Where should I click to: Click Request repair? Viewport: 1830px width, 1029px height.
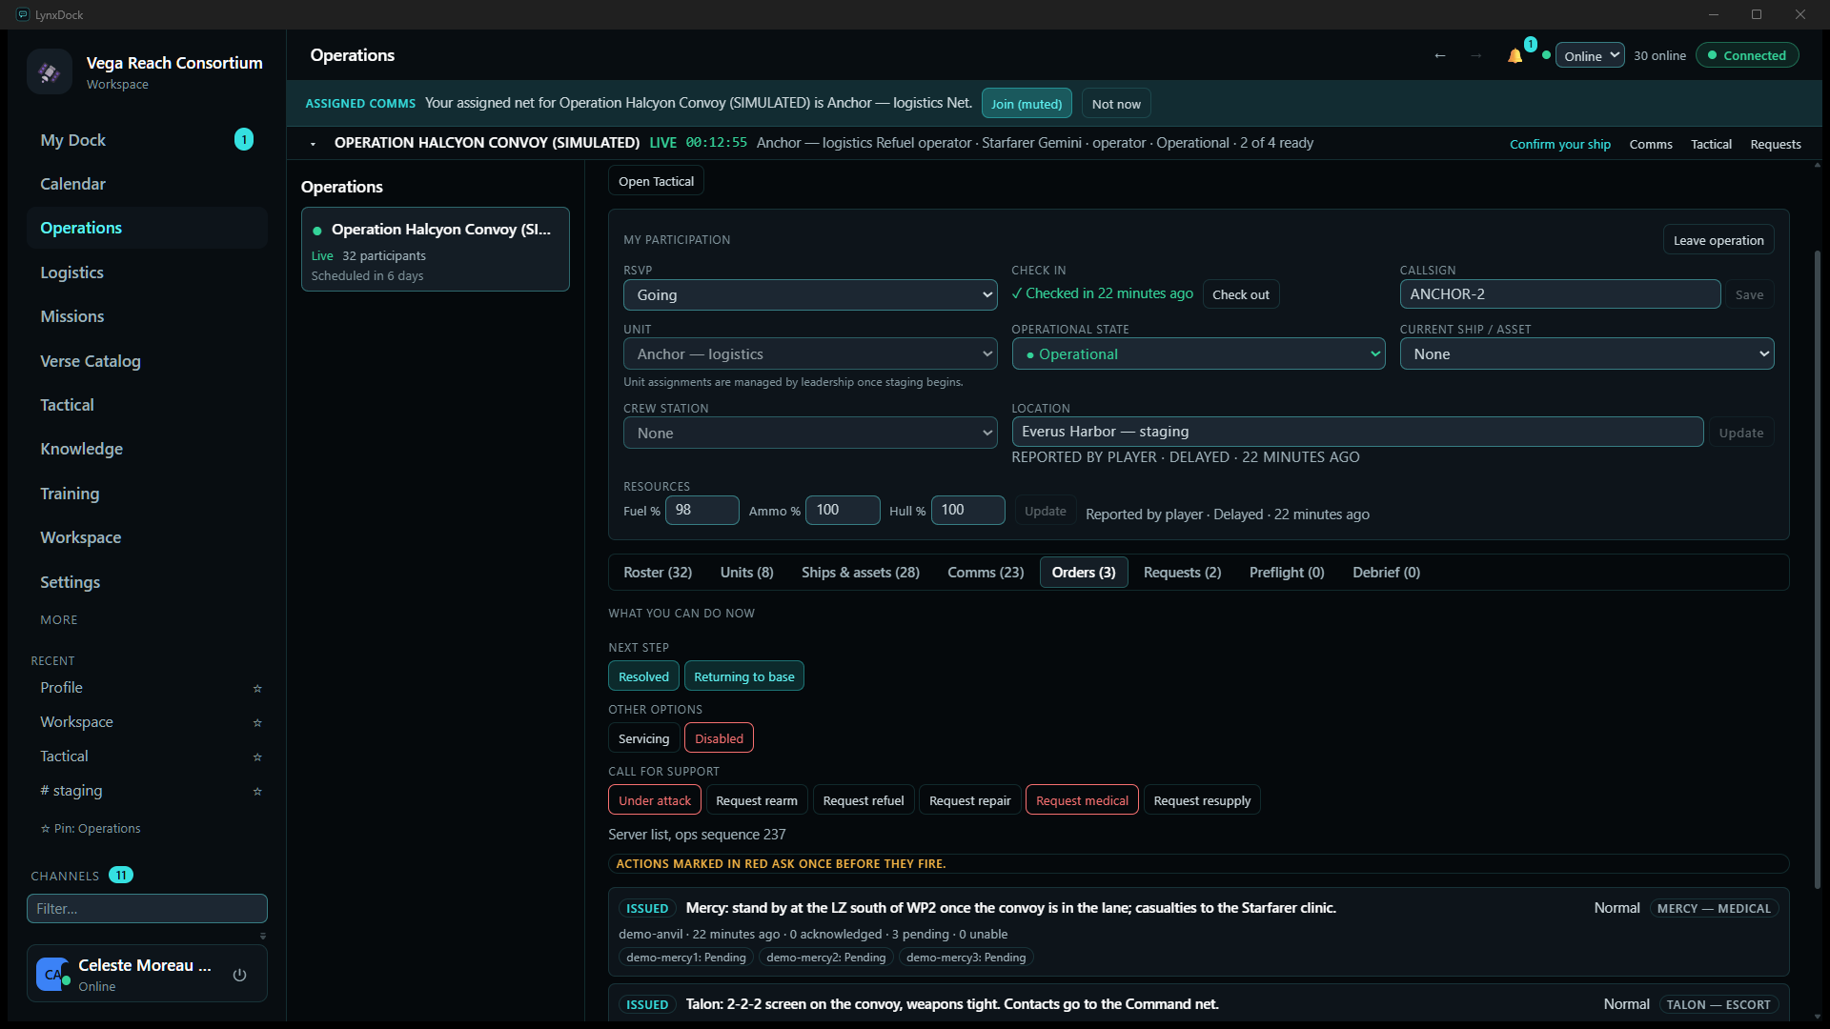tap(969, 800)
